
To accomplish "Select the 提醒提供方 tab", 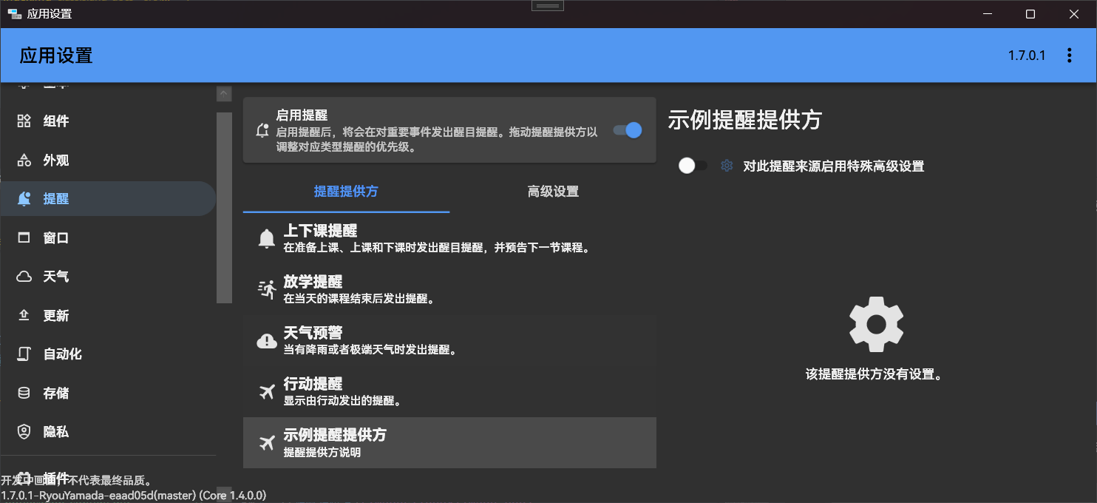I will pos(346,191).
